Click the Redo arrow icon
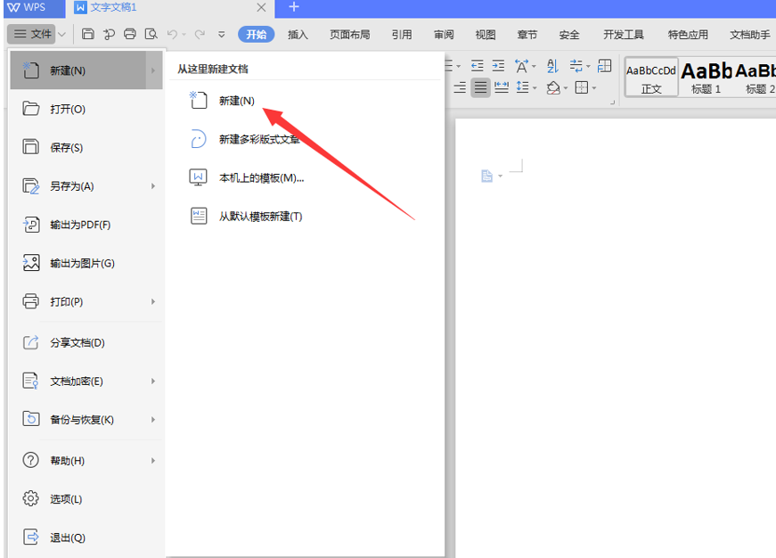 200,34
